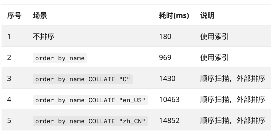Click the 1430 timing value
The width and height of the screenshot is (273, 132).
pyautogui.click(x=167, y=79)
